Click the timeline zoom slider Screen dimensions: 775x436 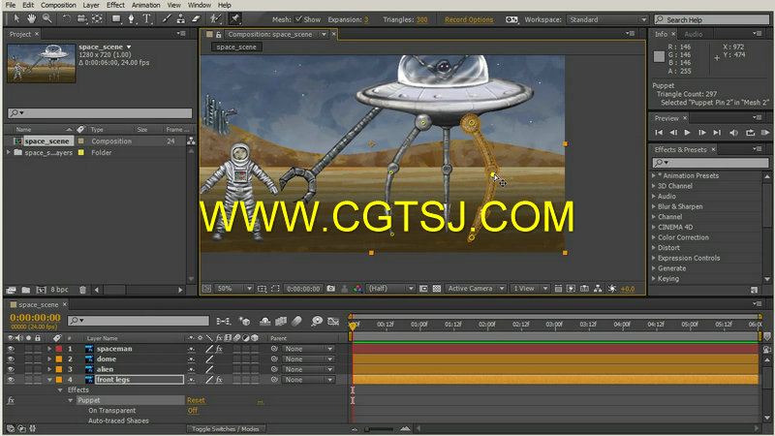[380, 429]
